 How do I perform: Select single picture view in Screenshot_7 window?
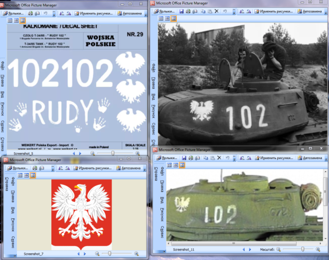(33, 175)
